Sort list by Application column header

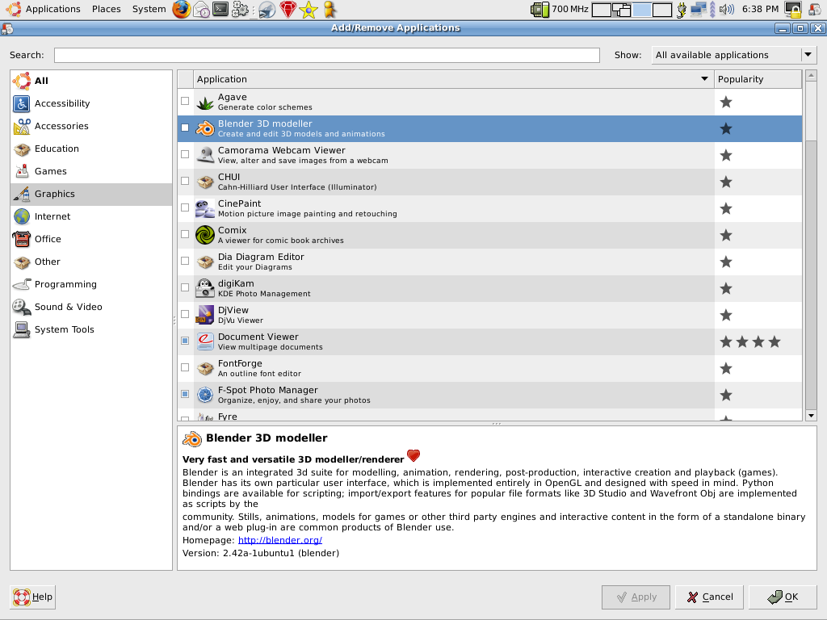click(x=454, y=79)
